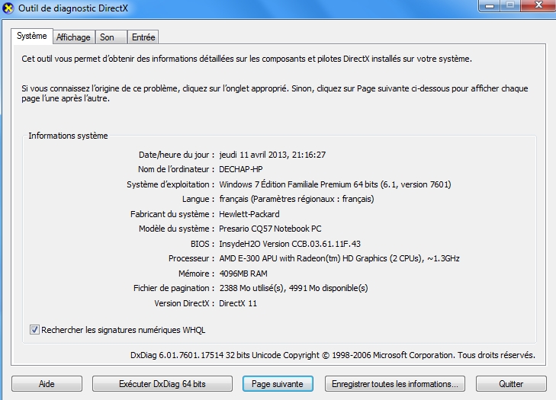Click the 'Version DirectX :' label
Viewport: 556px width, 400px height.
[x=185, y=304]
